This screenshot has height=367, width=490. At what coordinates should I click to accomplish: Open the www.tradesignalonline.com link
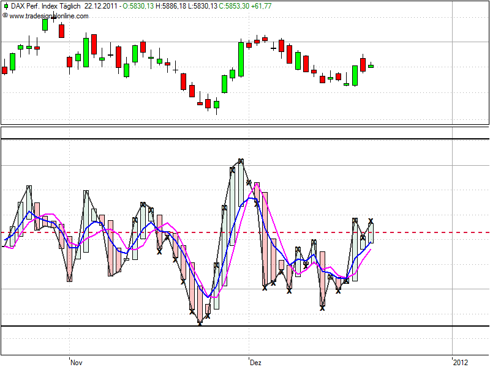(49, 16)
